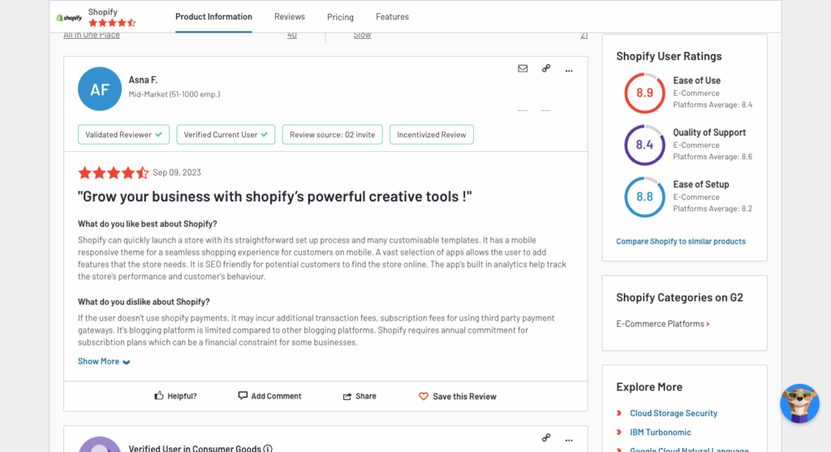831x452 pixels.
Task: Click the 'Explore More' heading
Action: tap(649, 387)
